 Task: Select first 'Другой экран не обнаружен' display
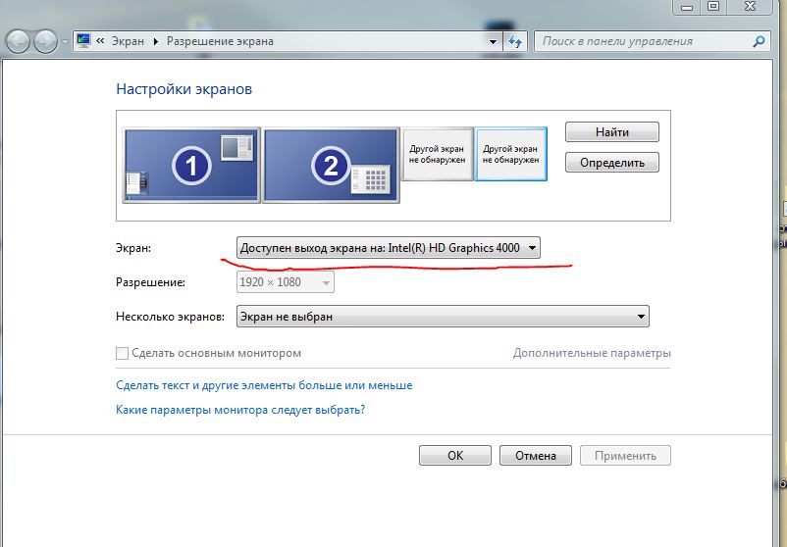coord(437,155)
